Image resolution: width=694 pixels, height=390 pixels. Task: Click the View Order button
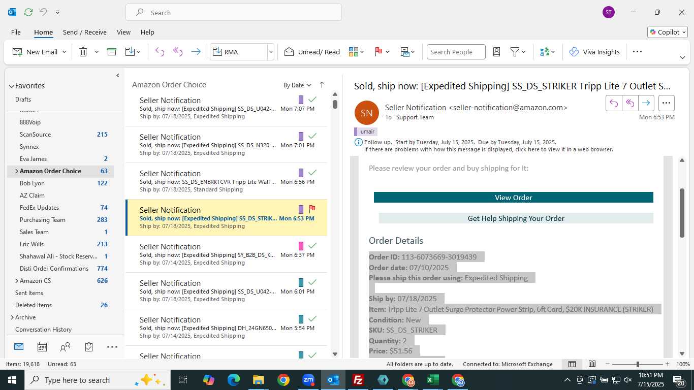(x=513, y=198)
